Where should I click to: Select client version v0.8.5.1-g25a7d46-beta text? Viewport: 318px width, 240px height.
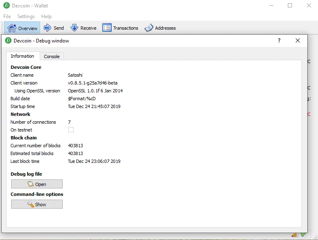93,83
